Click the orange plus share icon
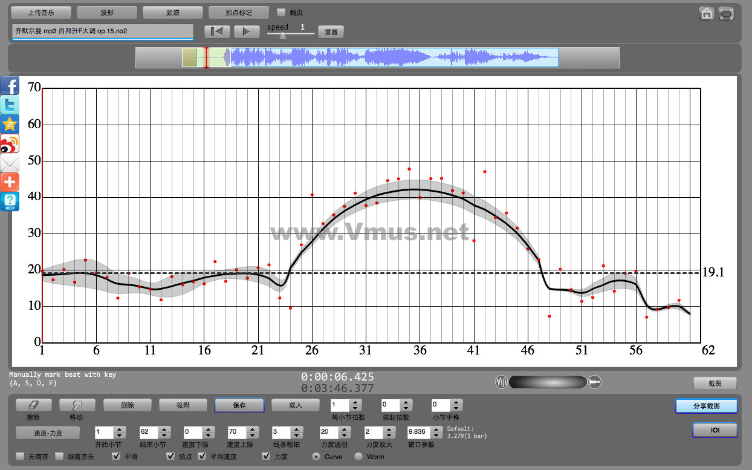The height and width of the screenshot is (470, 752). (10, 182)
